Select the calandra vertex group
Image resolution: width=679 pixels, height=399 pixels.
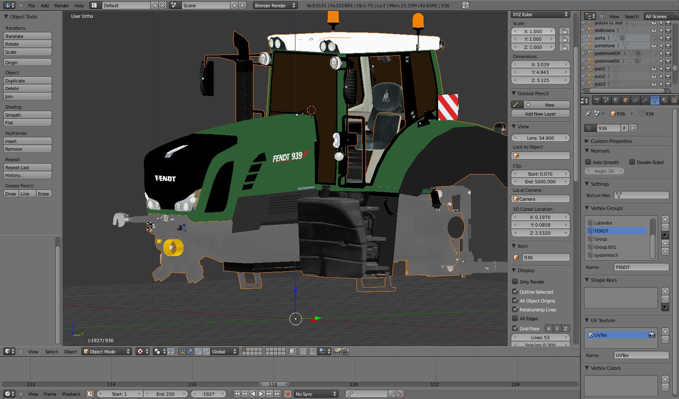coord(616,223)
